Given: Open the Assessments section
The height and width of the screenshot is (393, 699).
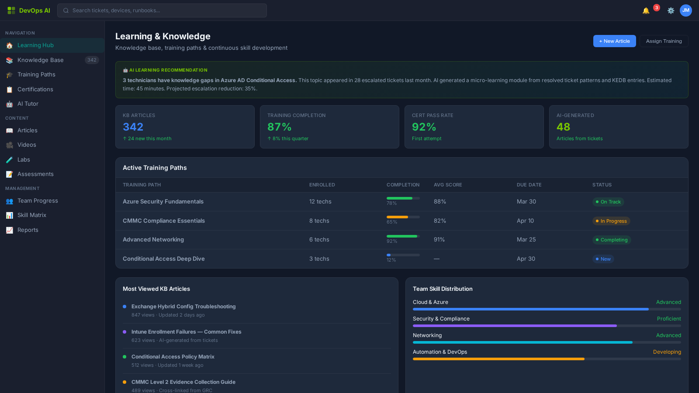Looking at the screenshot, I should point(35,174).
